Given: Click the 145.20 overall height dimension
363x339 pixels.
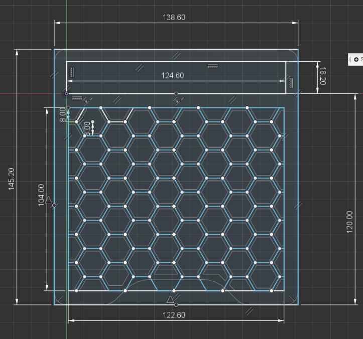Looking at the screenshot, I should point(12,179).
